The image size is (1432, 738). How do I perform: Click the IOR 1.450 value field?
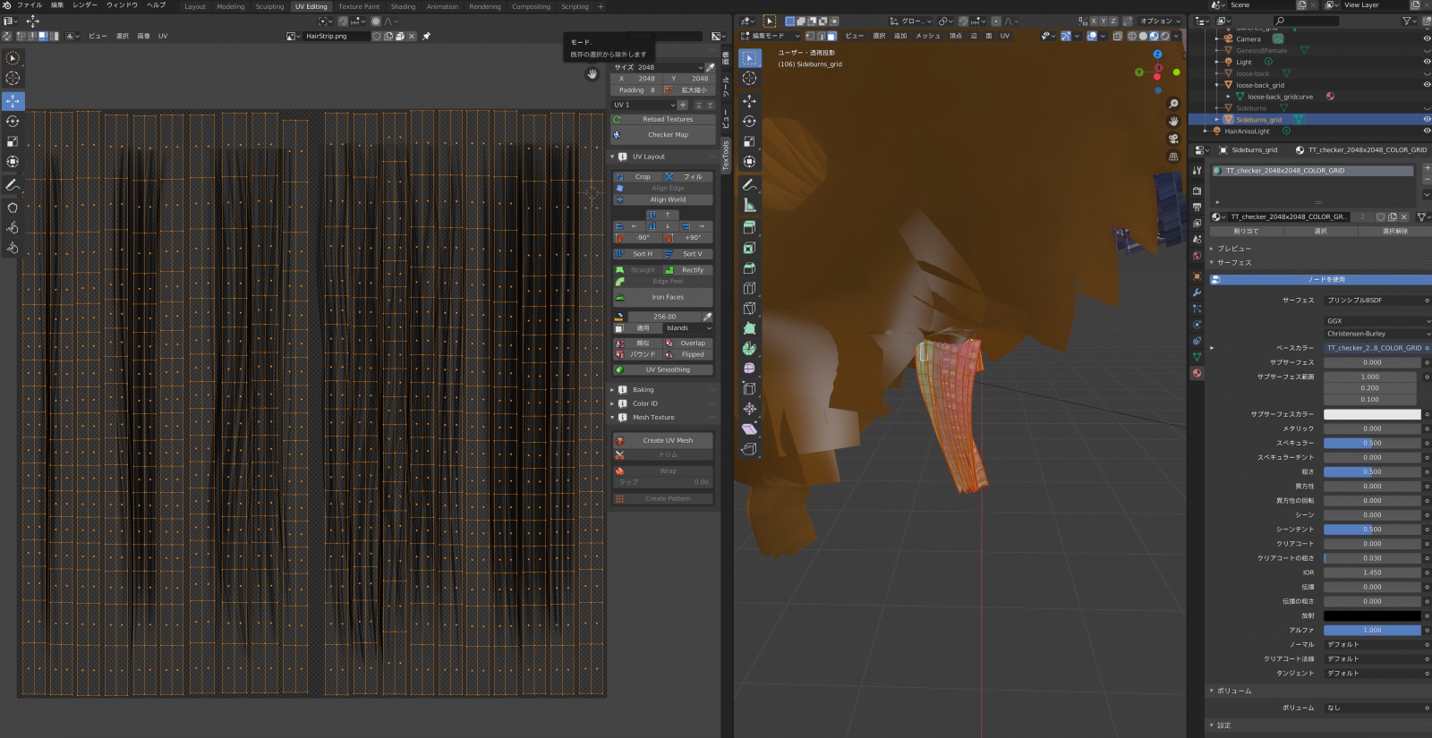point(1372,573)
